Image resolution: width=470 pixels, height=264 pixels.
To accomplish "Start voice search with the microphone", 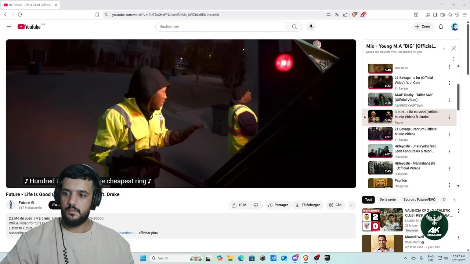I will tap(311, 27).
